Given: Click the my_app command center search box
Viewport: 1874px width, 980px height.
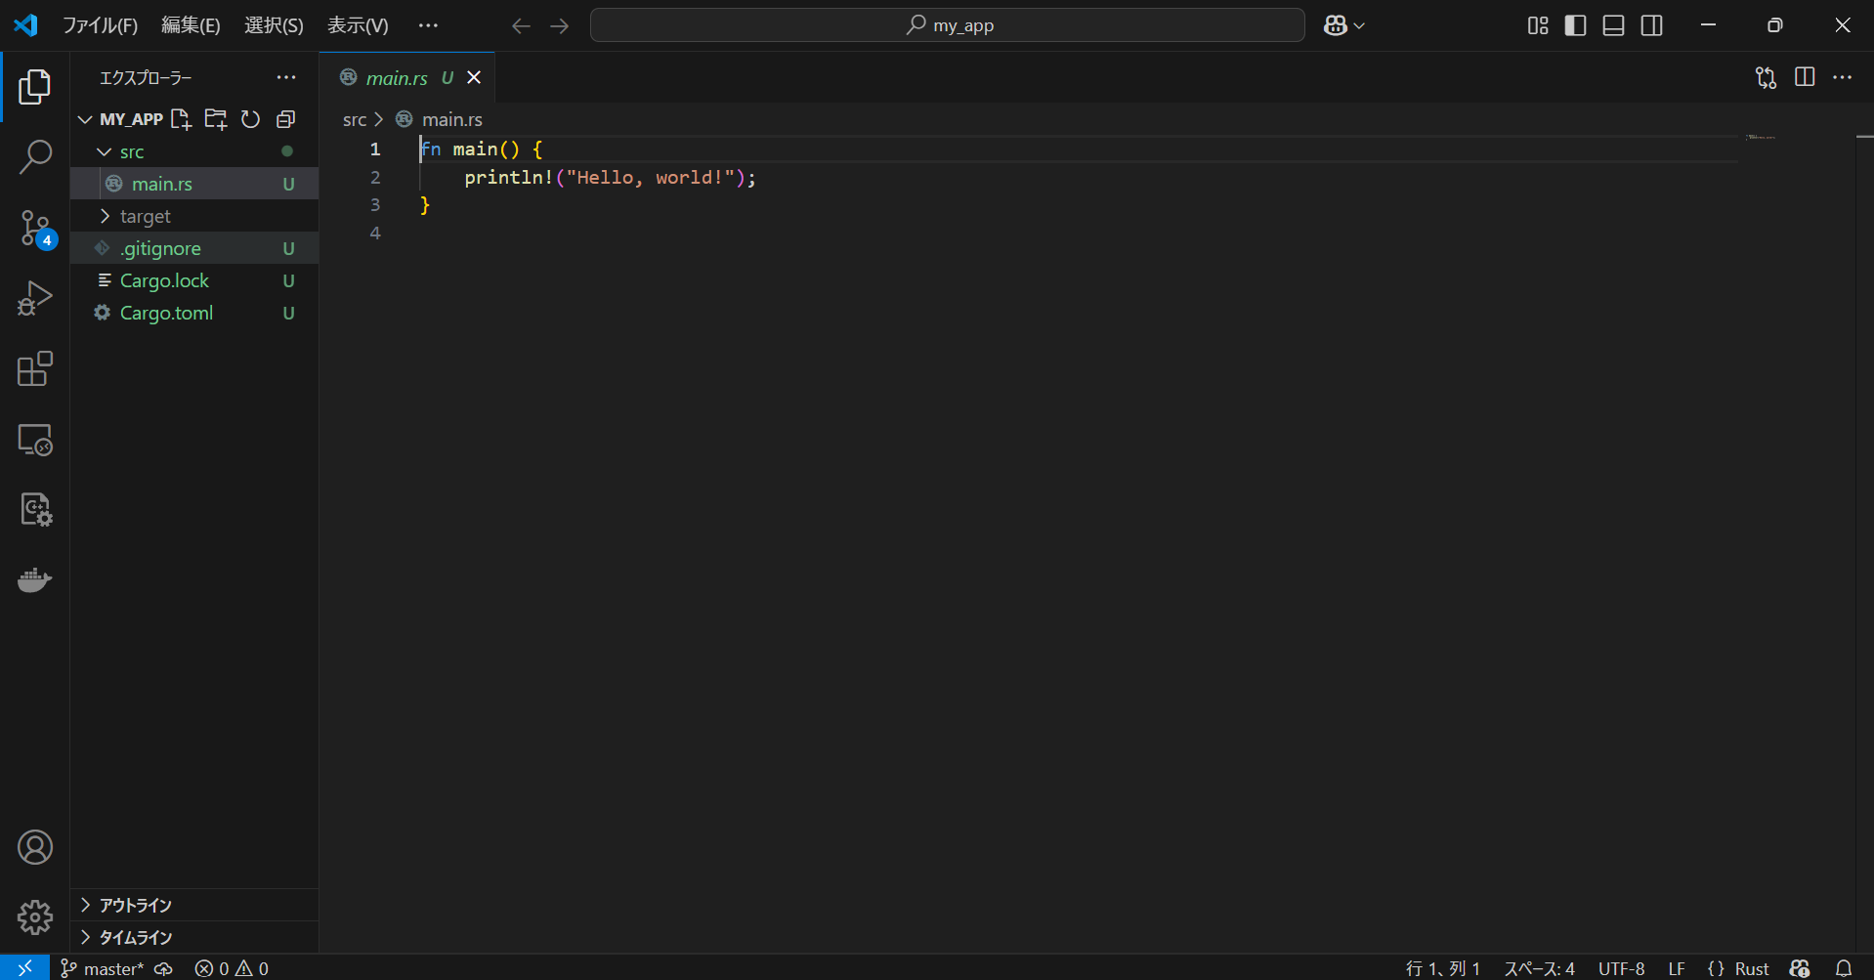Looking at the screenshot, I should [947, 25].
